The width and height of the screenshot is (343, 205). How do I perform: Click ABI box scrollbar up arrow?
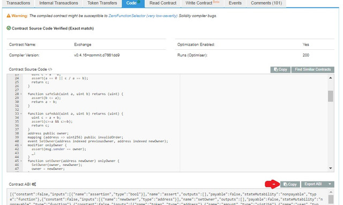click(331, 192)
